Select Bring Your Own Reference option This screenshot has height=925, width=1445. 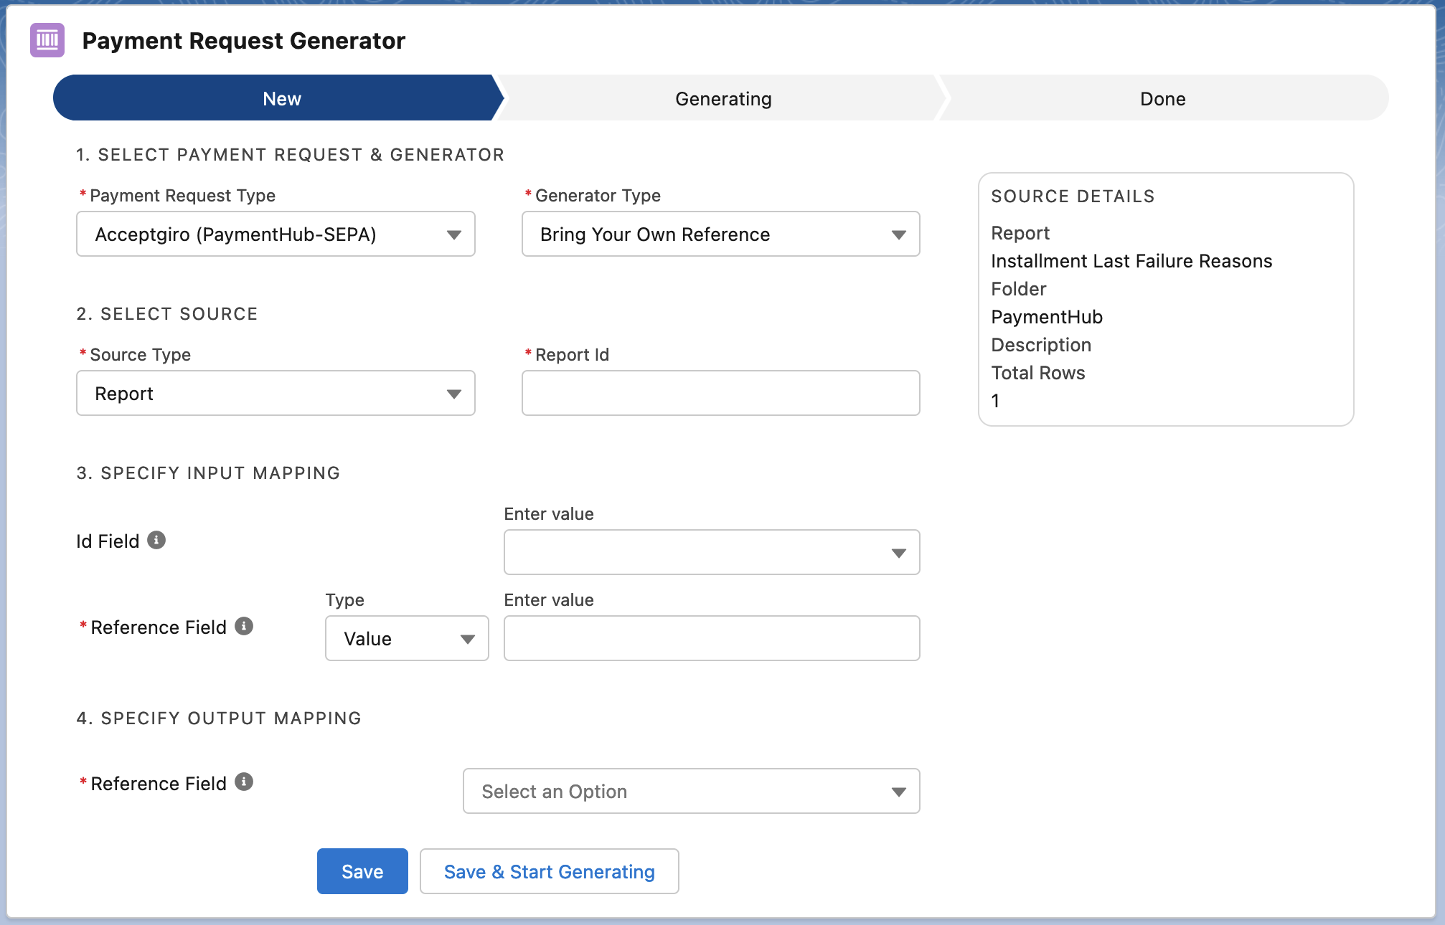tap(655, 234)
